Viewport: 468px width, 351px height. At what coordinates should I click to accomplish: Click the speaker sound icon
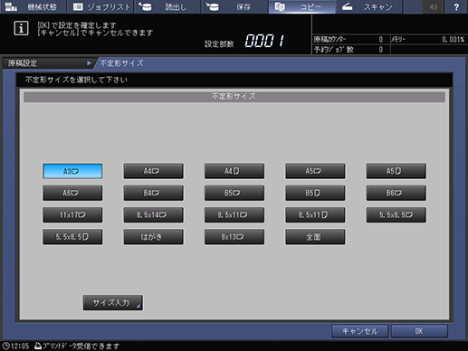434,6
